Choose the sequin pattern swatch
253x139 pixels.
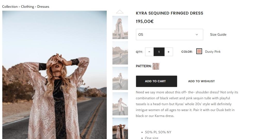point(156,66)
